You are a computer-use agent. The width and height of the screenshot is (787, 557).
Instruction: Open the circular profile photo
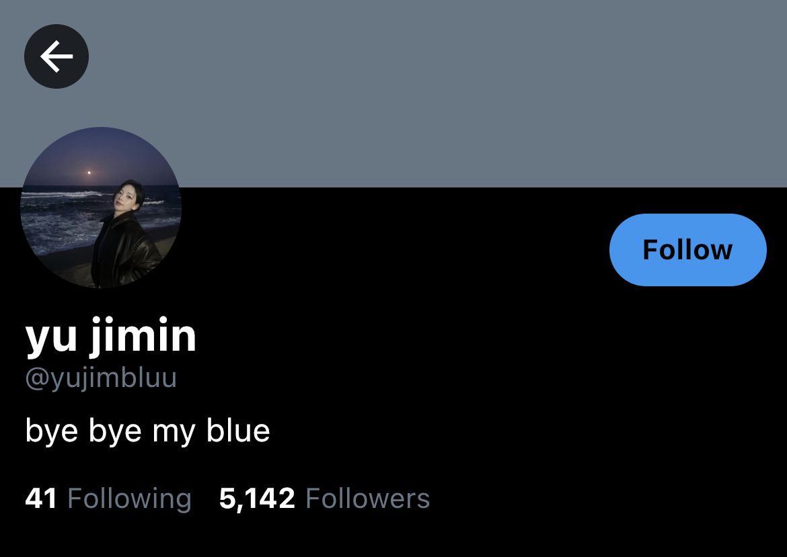pos(101,207)
